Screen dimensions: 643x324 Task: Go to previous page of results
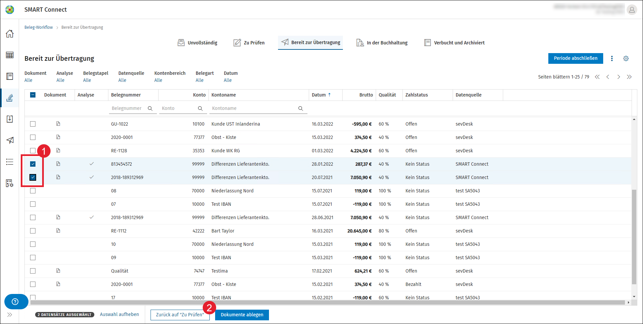[x=608, y=77]
